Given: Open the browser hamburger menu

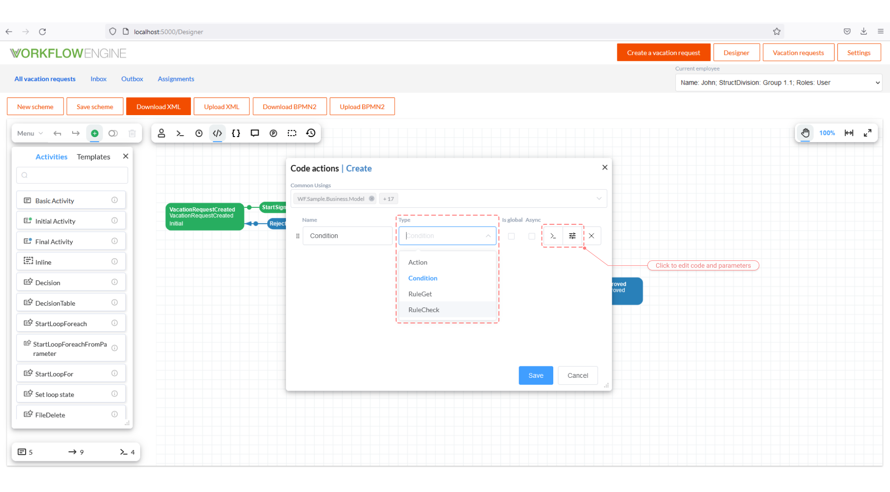Looking at the screenshot, I should point(880,32).
